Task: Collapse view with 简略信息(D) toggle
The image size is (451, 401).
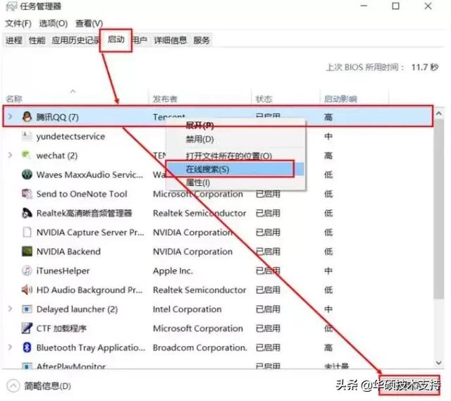Action: click(x=39, y=386)
